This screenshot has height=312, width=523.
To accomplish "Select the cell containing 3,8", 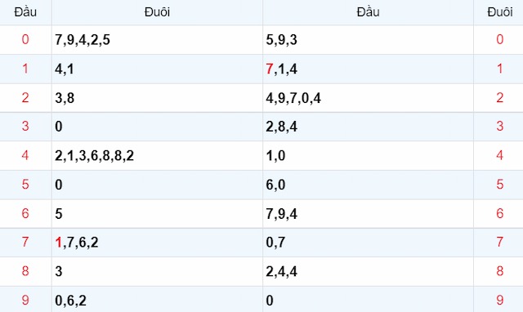I will (157, 98).
